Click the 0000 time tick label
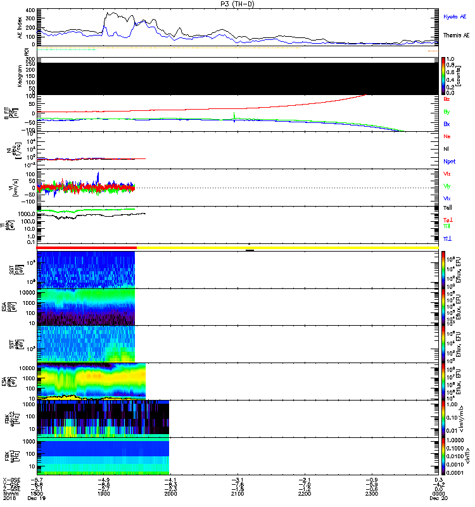Viewport: 475px width, 507px height. tap(438, 494)
